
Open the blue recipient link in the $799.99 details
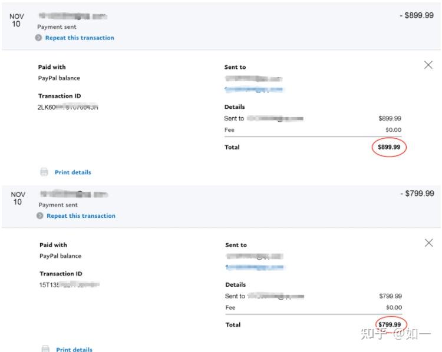point(255,268)
